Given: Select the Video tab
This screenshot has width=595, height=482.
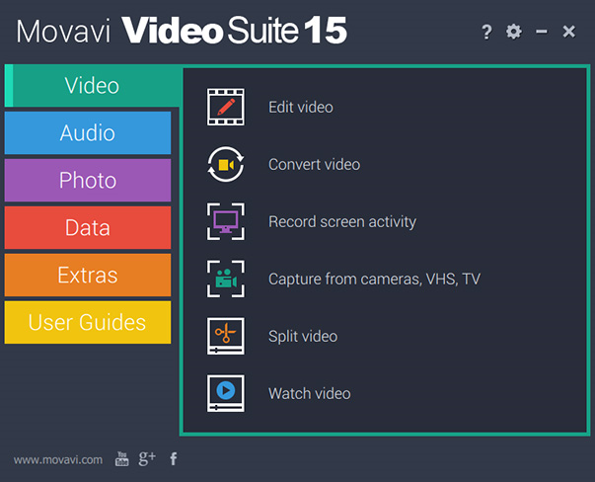Looking at the screenshot, I should (92, 86).
